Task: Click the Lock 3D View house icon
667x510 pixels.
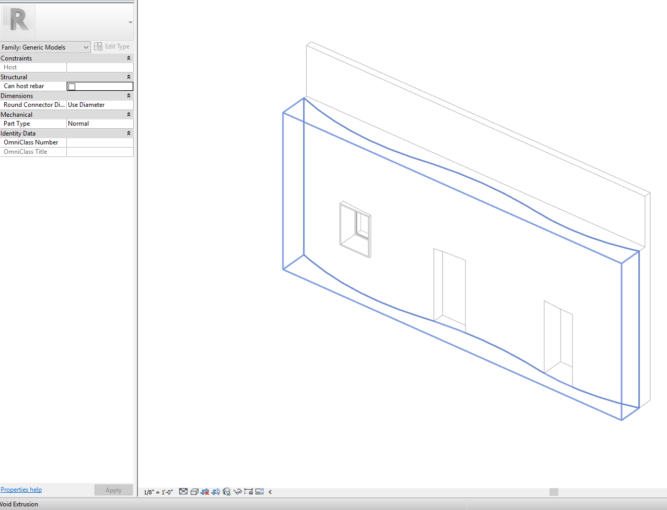Action: [226, 491]
